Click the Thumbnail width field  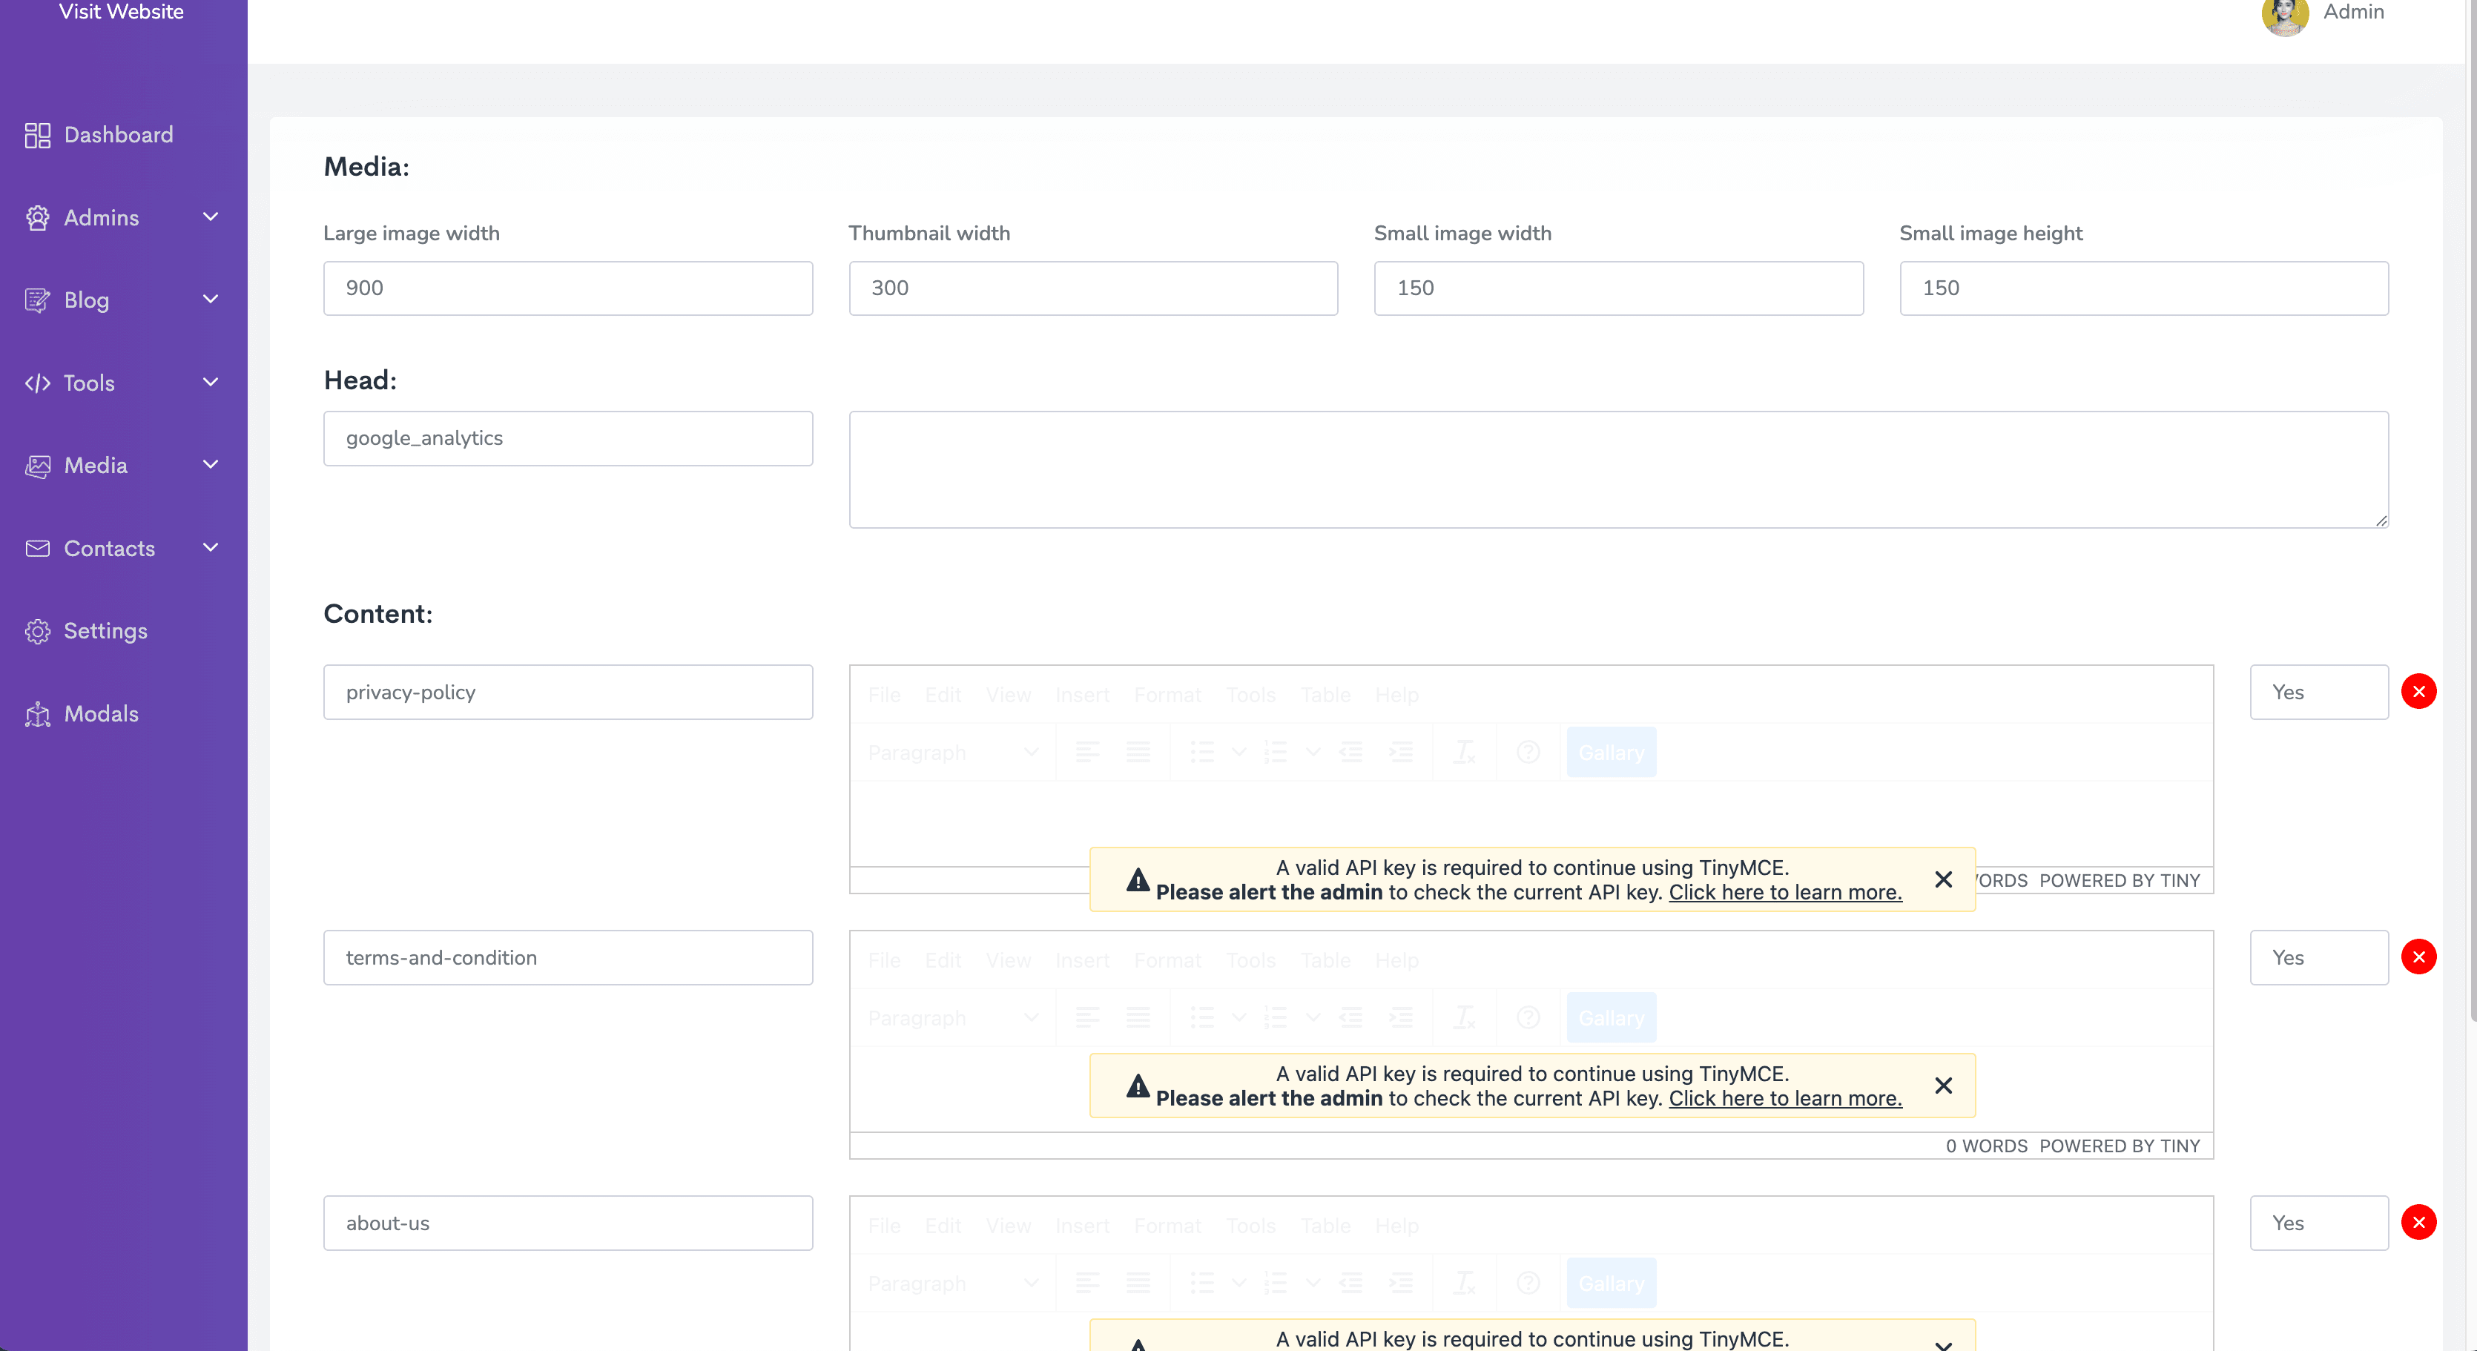(x=1093, y=288)
